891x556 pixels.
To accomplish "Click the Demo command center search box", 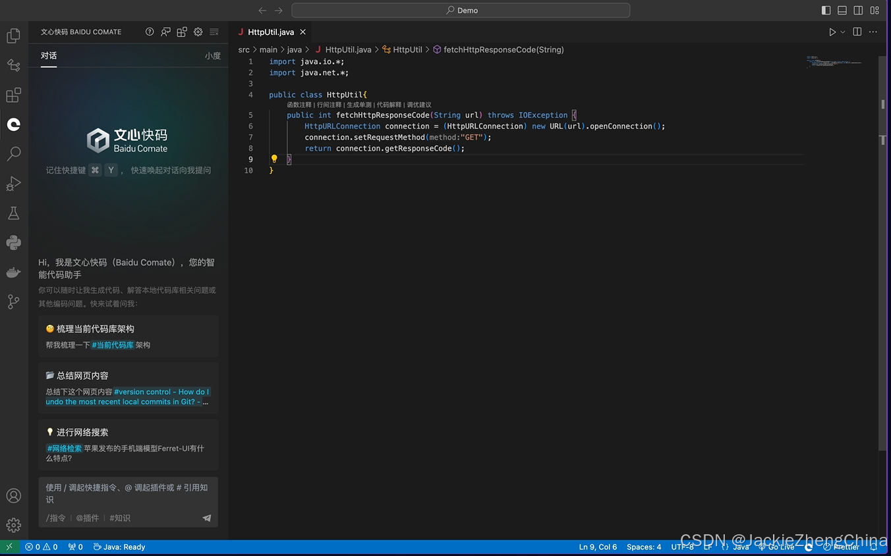I will coord(461,11).
